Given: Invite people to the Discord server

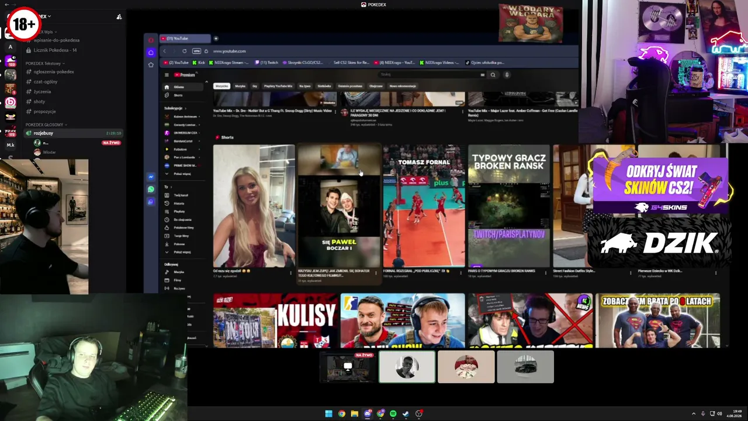Looking at the screenshot, I should [119, 17].
